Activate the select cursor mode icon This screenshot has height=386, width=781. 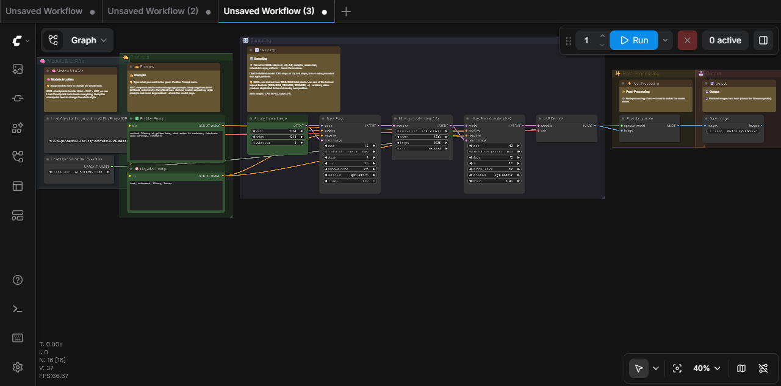click(639, 368)
